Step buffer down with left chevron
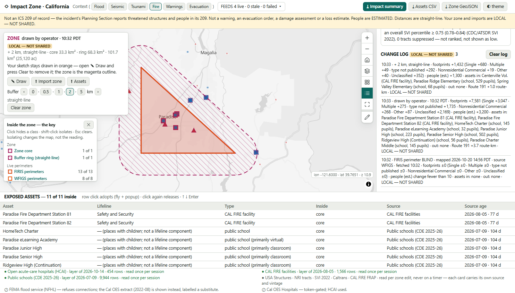Screen dimensions: 515x293 pyautogui.click(x=24, y=92)
